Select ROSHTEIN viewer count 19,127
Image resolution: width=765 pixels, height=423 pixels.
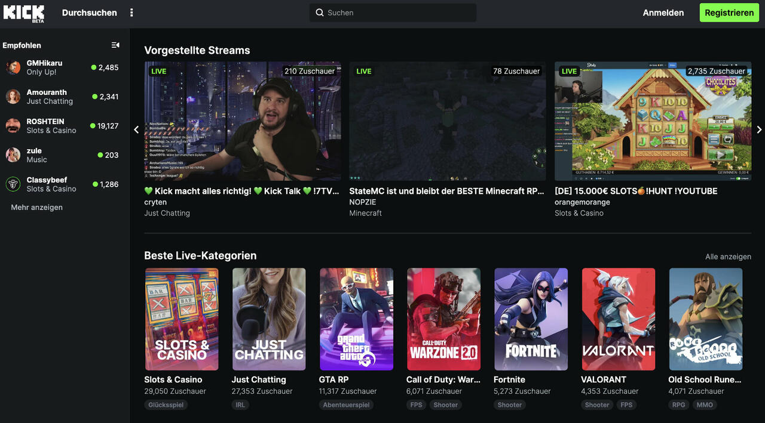point(108,126)
